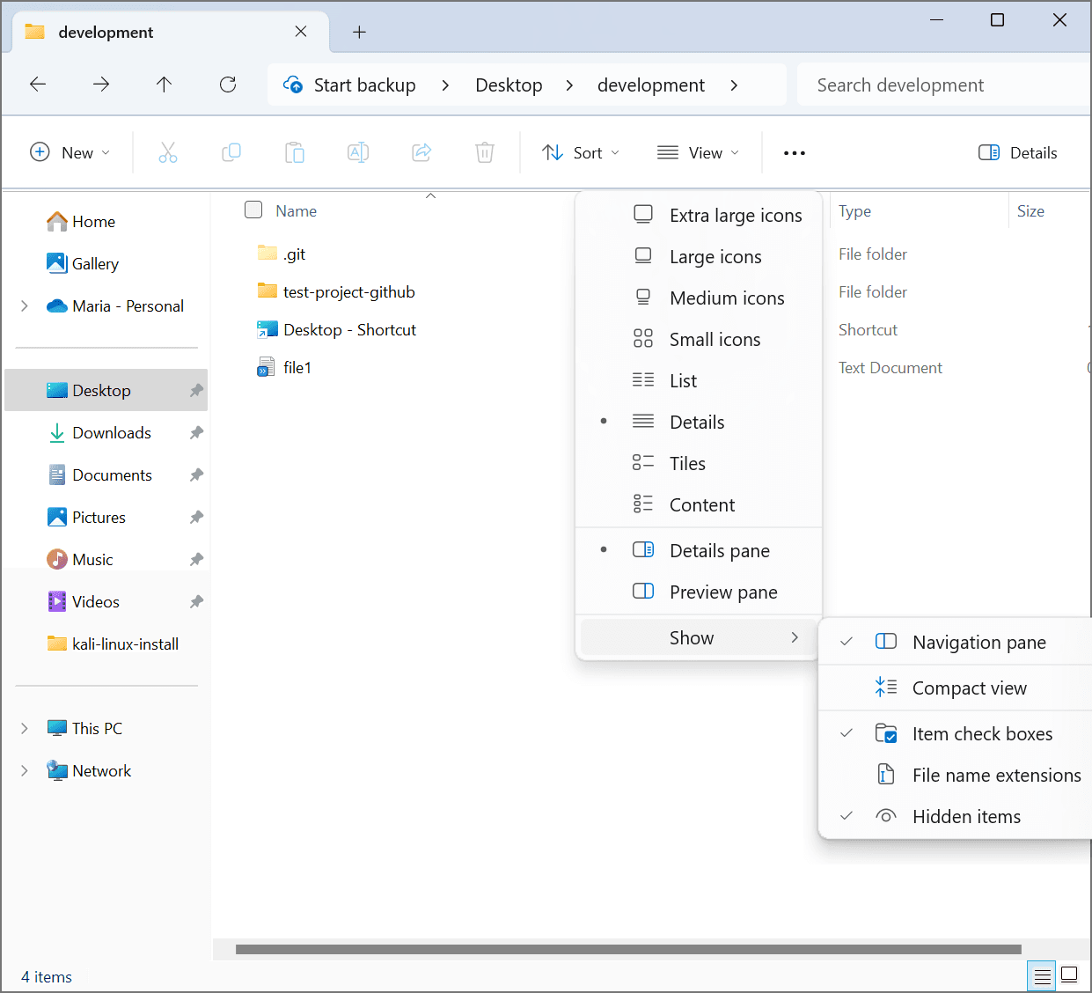Click the Rename icon in toolbar
Screen dimensions: 1092x993
coord(358,152)
